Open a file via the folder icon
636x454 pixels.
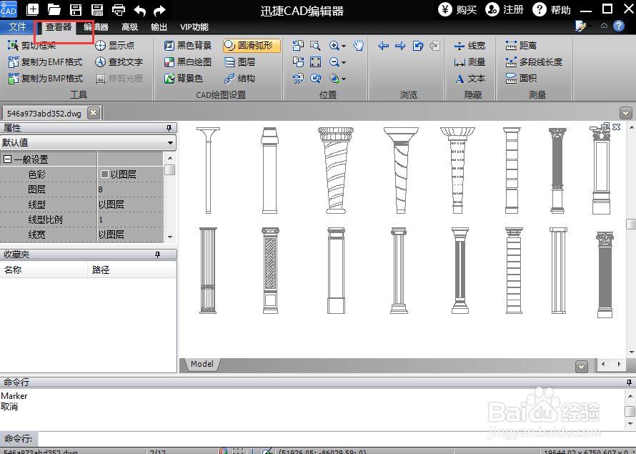point(54,10)
